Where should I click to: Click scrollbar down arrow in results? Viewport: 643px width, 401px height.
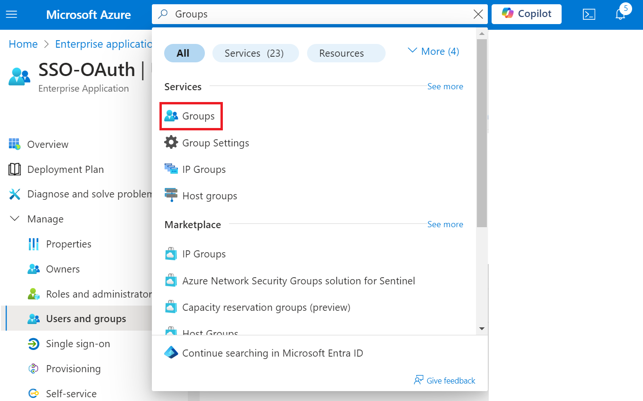tap(482, 328)
